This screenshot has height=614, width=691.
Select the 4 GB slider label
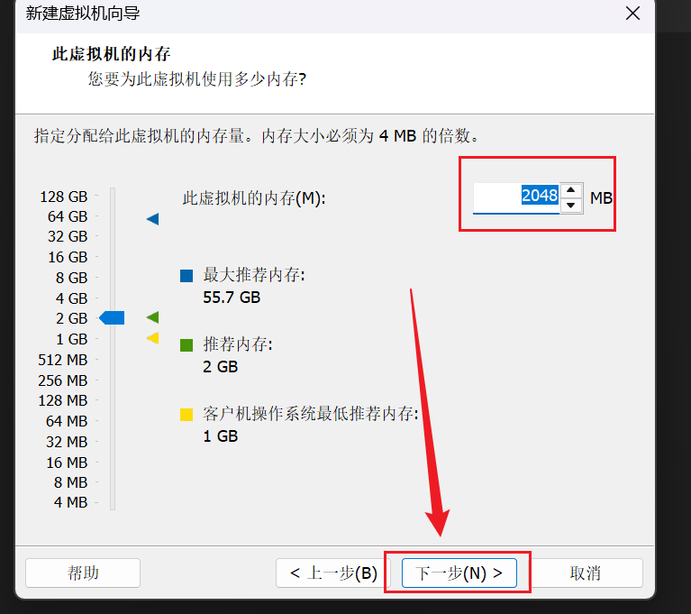click(x=71, y=298)
